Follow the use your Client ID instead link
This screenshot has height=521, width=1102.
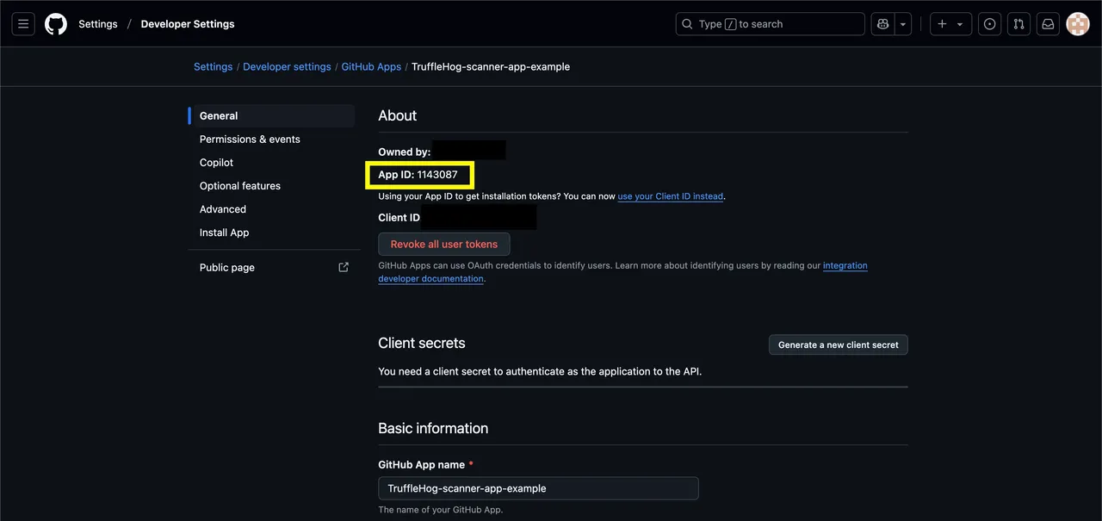point(670,196)
